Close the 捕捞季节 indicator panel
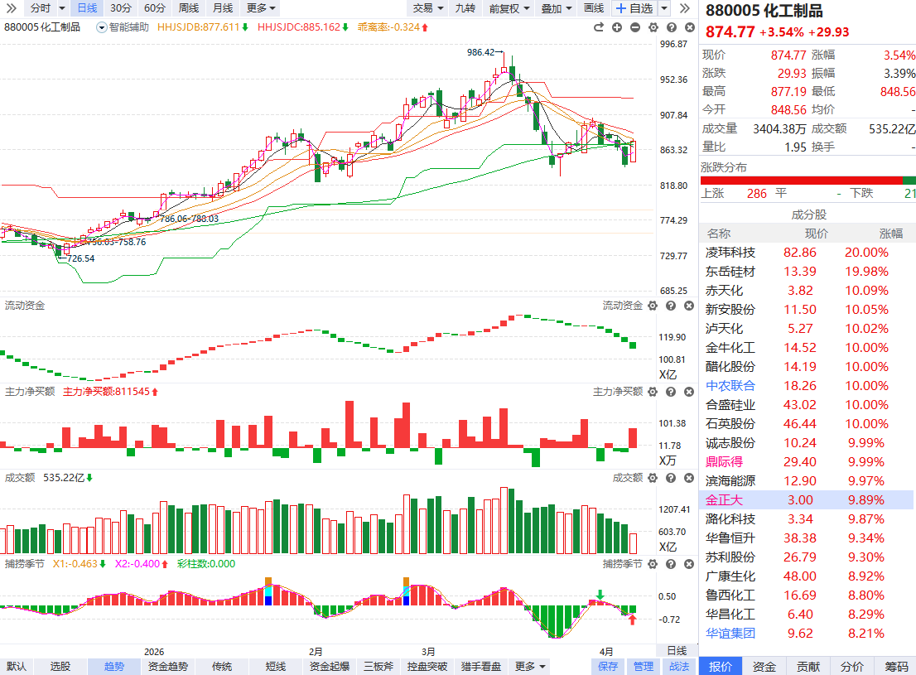The image size is (916, 675). click(689, 564)
